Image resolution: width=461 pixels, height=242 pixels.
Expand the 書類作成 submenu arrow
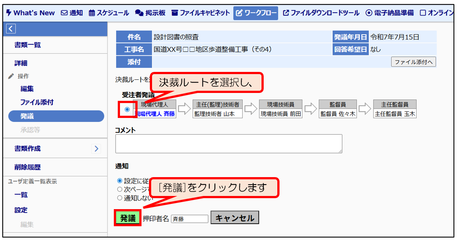[x=96, y=149]
